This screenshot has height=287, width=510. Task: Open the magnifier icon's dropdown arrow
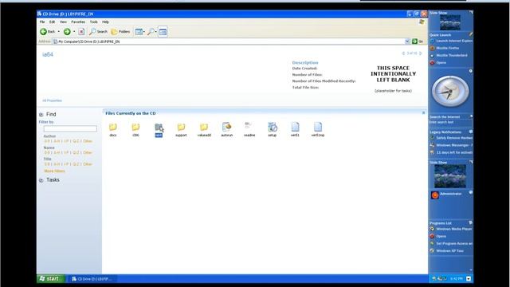pyautogui.click(x=156, y=32)
